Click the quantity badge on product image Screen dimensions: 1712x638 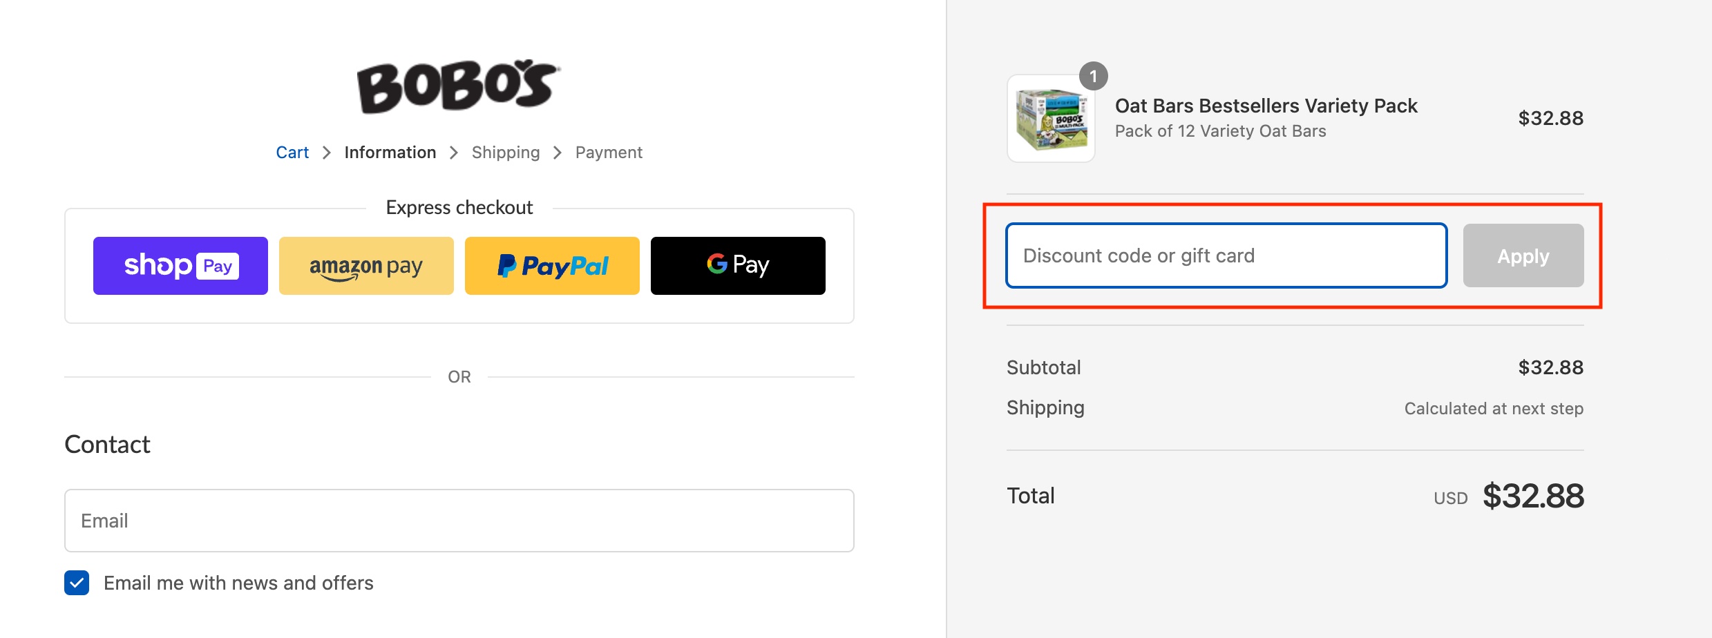1093,76
